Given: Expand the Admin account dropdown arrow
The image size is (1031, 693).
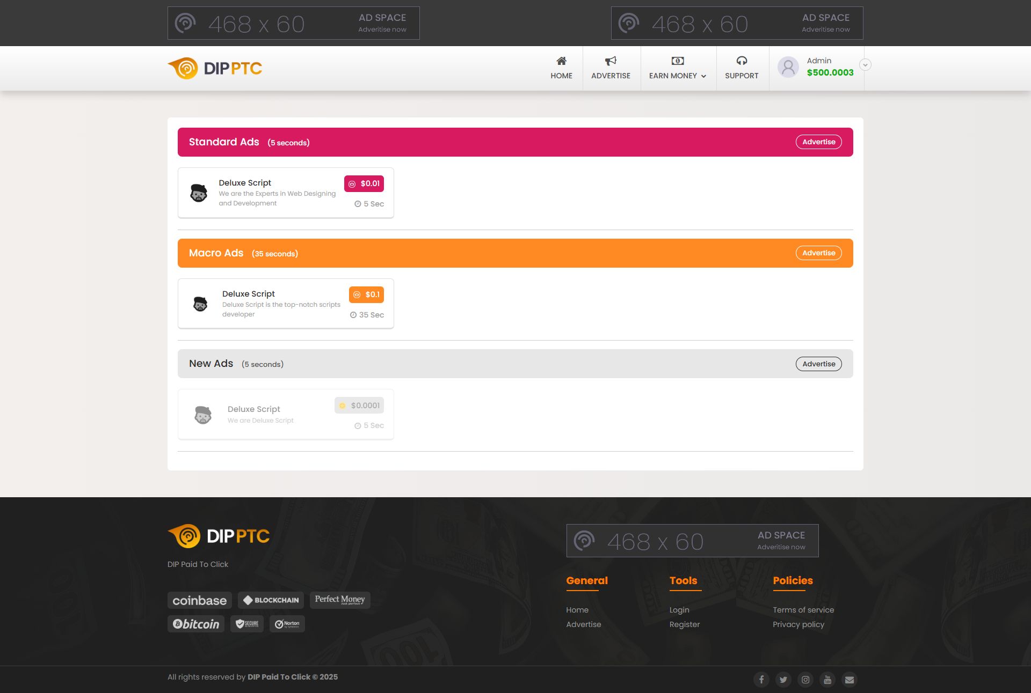Looking at the screenshot, I should click(x=865, y=65).
